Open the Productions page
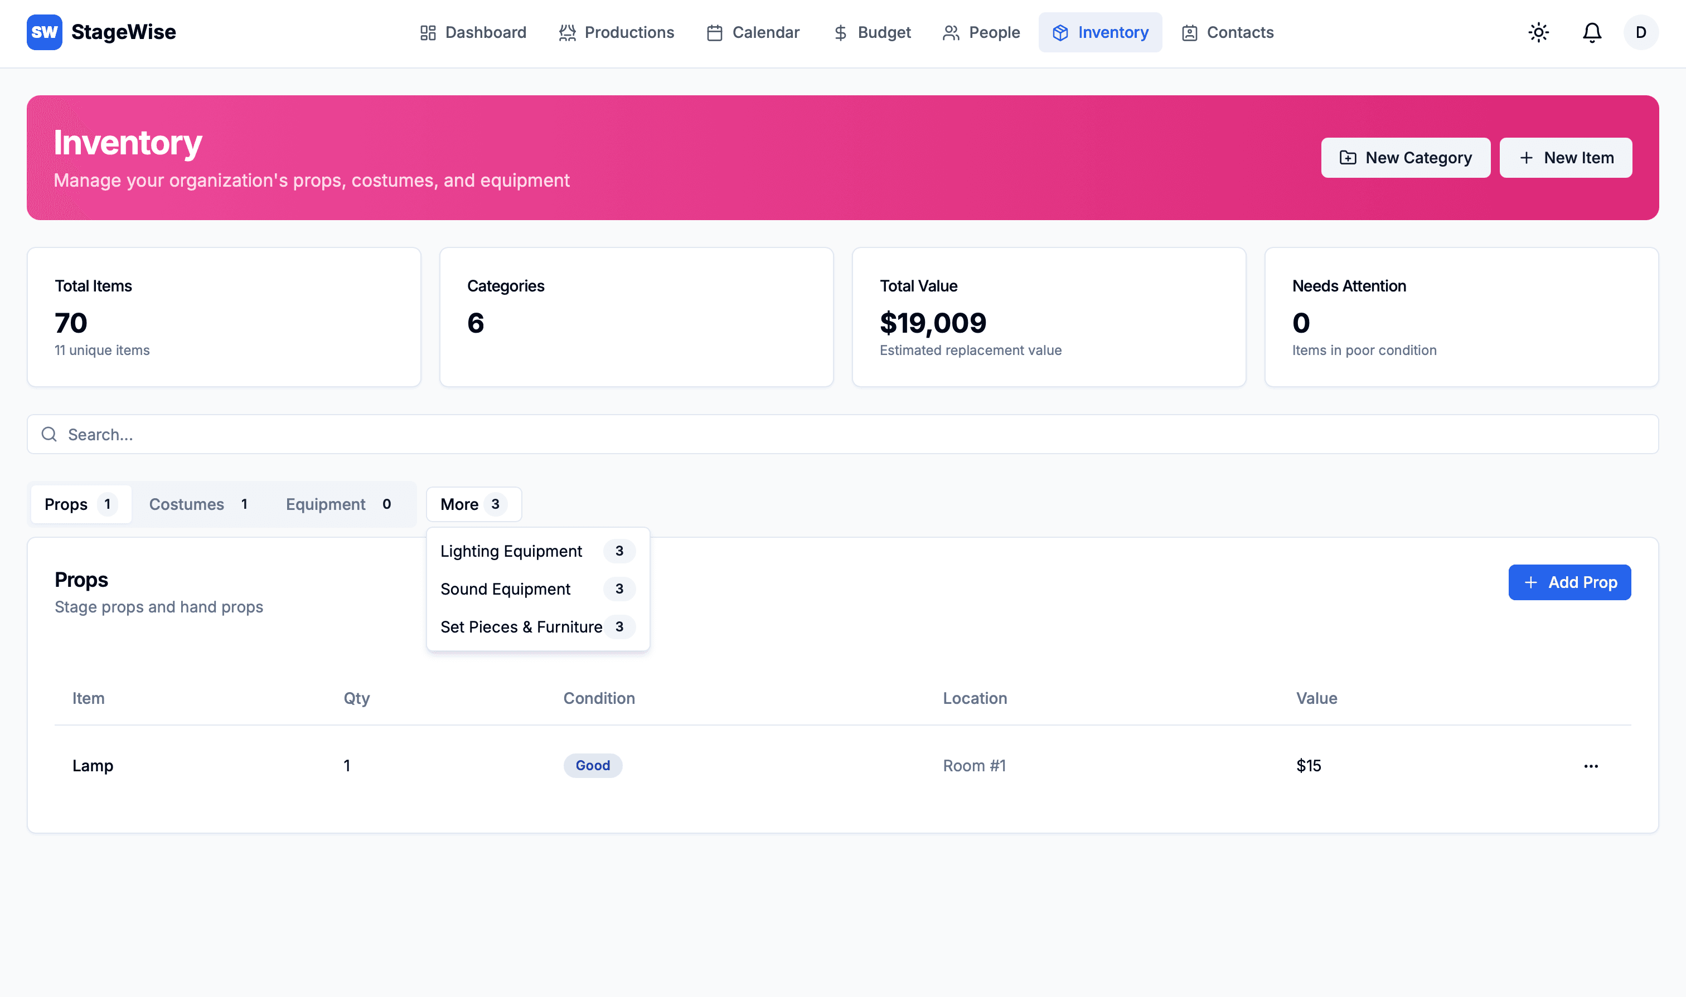The height and width of the screenshot is (997, 1686). click(x=616, y=32)
